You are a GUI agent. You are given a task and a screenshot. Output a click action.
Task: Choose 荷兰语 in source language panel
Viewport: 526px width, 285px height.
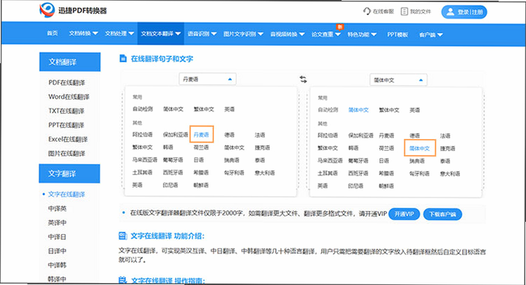click(x=202, y=147)
